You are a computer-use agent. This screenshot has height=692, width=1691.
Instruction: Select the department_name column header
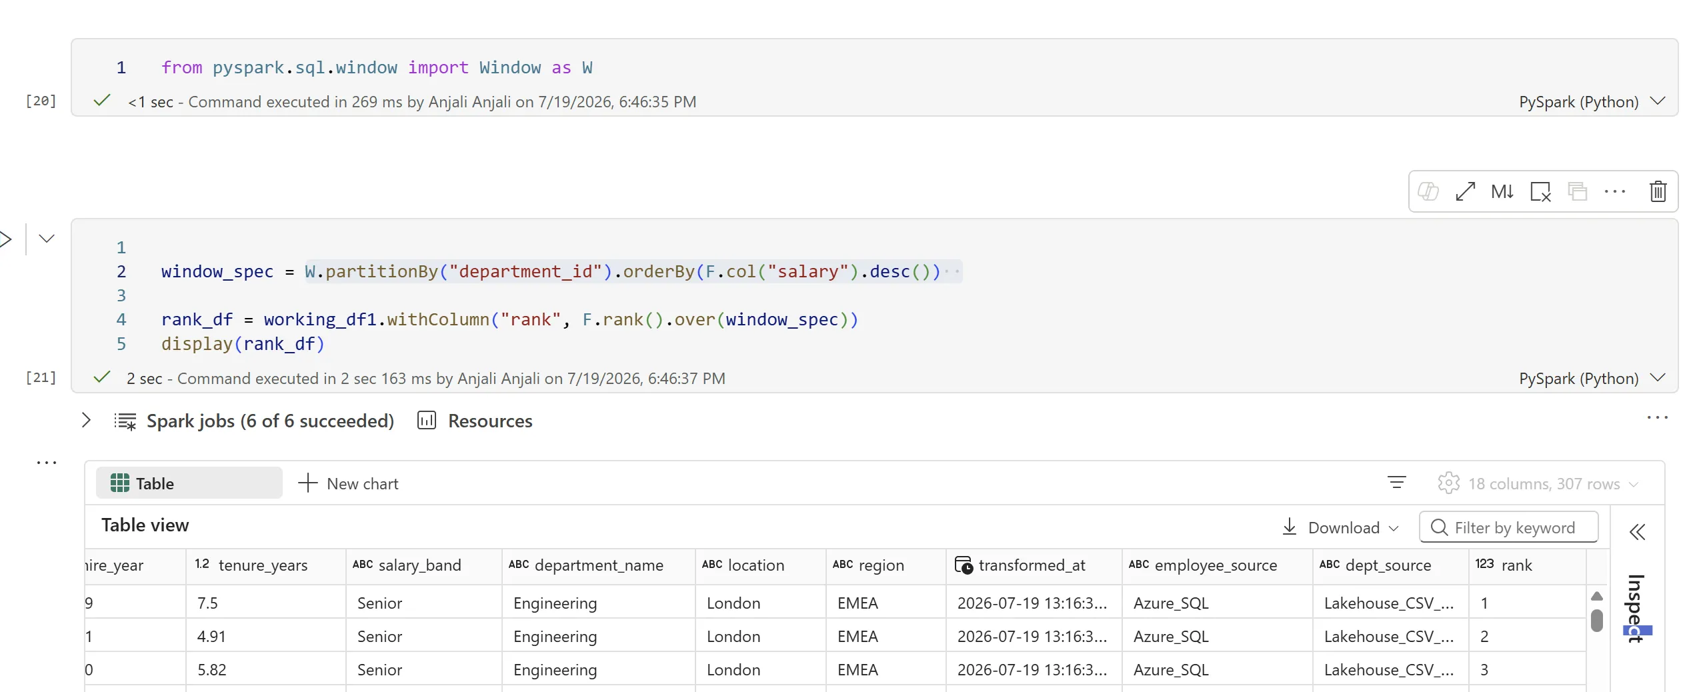click(599, 565)
